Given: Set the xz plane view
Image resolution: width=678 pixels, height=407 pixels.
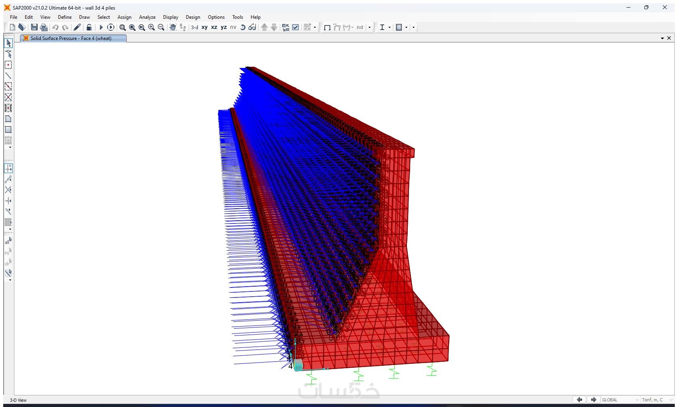Looking at the screenshot, I should [x=214, y=27].
